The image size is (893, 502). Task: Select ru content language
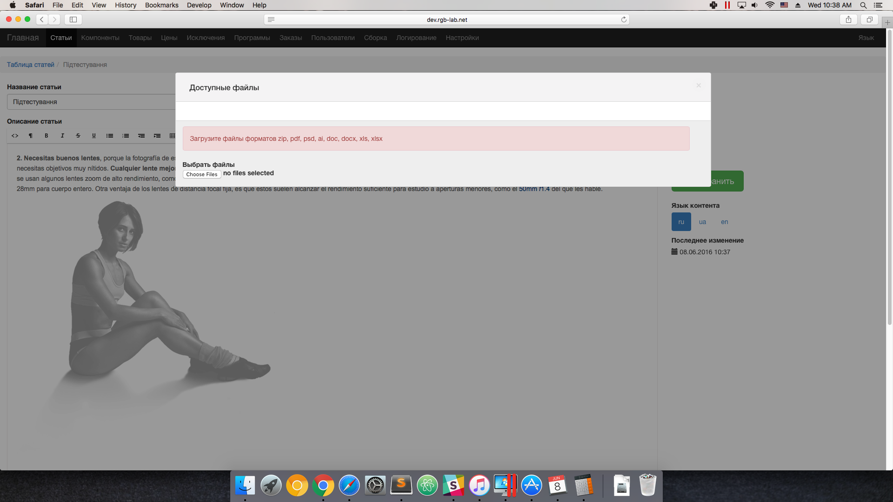point(681,222)
